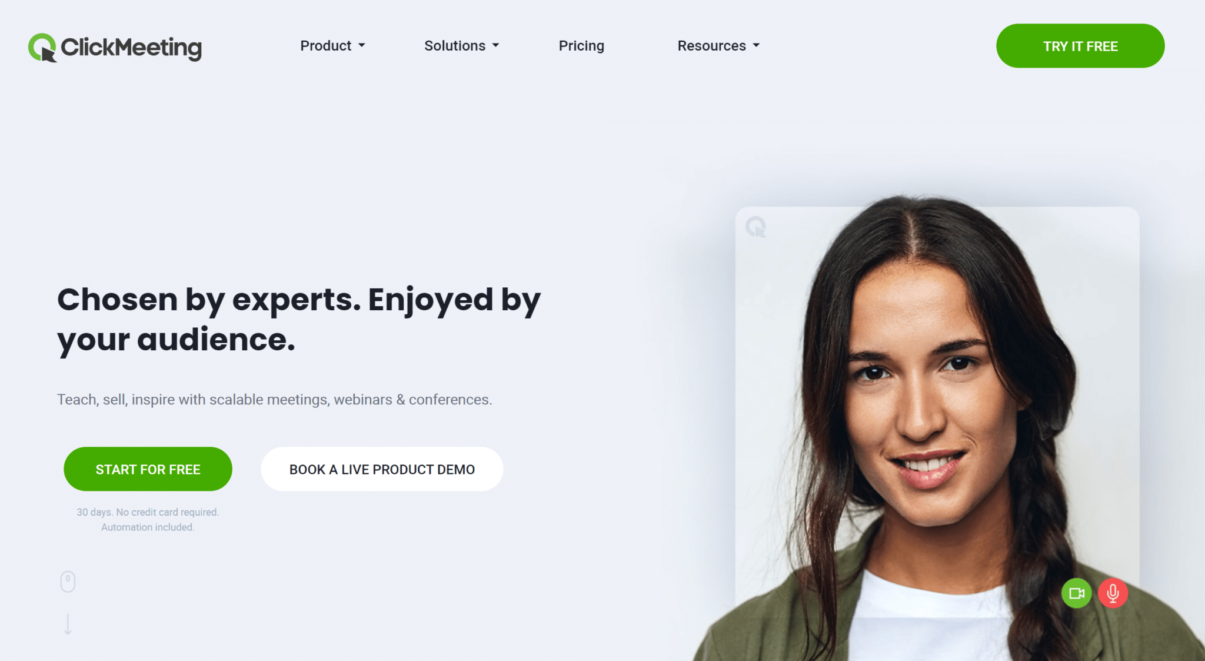Click the BOOK A LIVE PRODUCT DEMO button

click(x=382, y=468)
